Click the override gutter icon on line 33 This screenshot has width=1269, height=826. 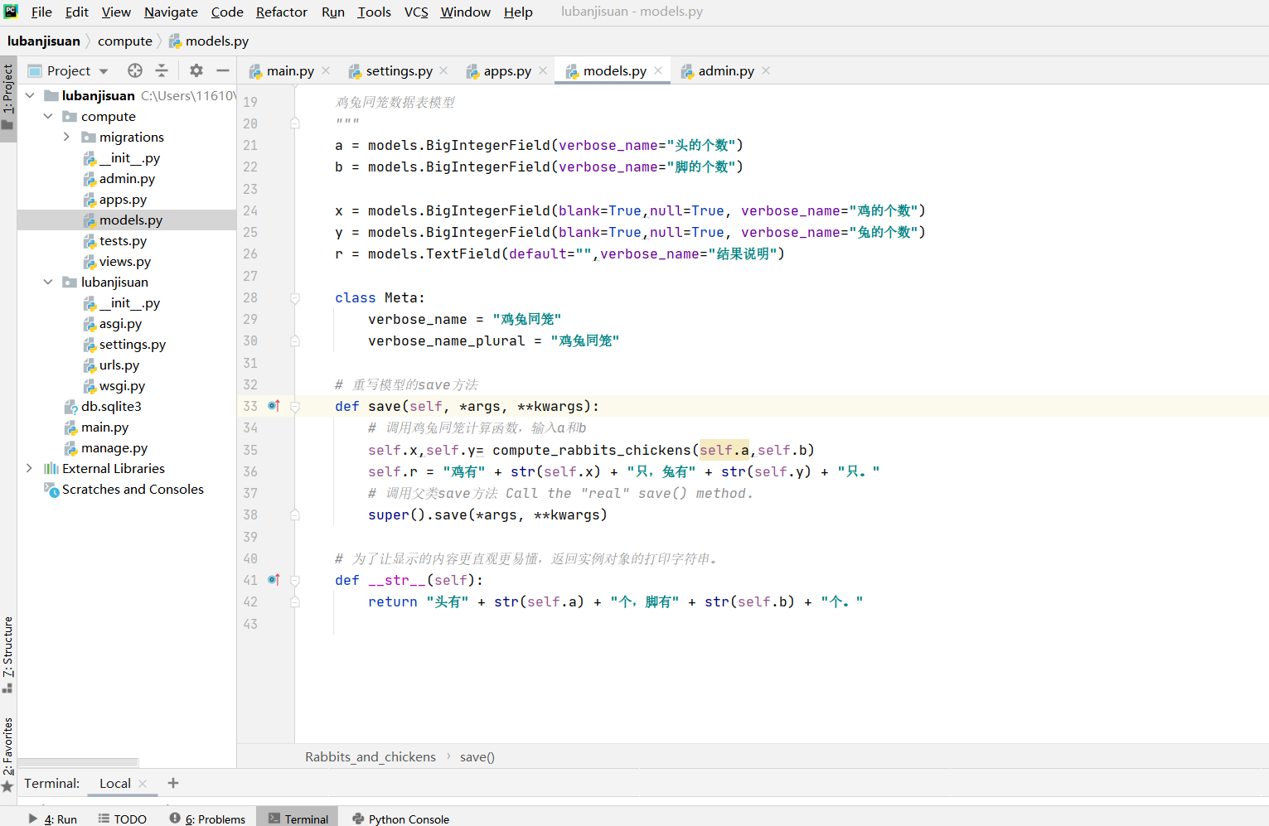coord(274,406)
